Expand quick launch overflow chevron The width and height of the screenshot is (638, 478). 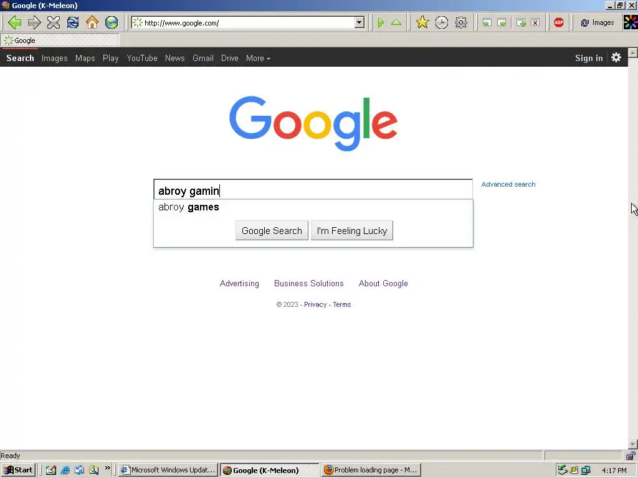click(107, 468)
